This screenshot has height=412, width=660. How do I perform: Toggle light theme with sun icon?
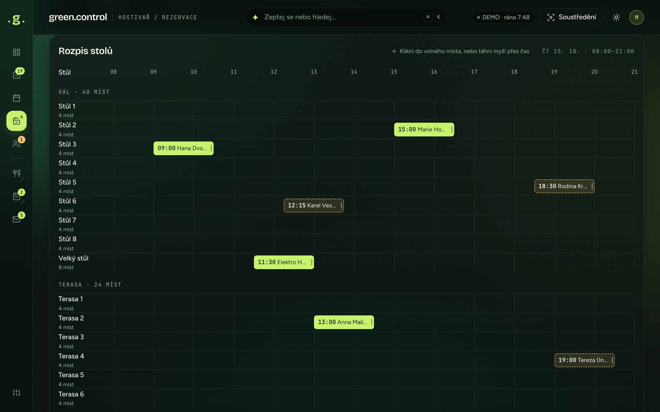616,17
